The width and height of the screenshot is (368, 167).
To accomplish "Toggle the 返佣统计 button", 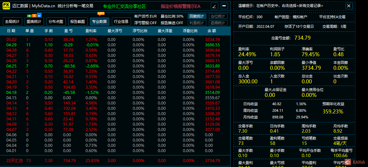I will [218, 23].
